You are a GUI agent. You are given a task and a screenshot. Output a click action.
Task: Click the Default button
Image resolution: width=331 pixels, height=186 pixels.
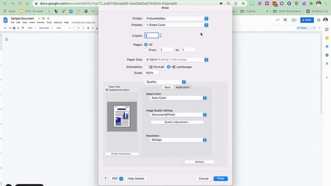point(199,162)
